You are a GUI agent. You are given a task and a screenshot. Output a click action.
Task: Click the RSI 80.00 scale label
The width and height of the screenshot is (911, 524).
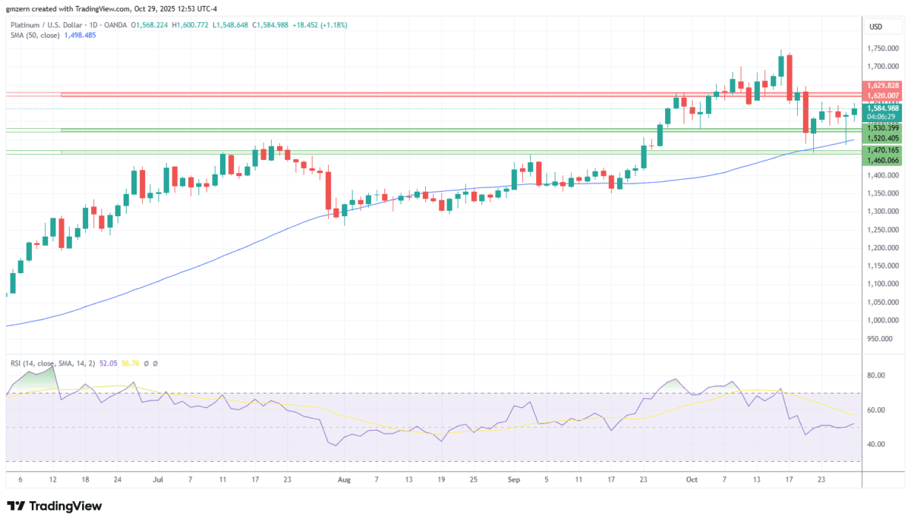tap(878, 375)
